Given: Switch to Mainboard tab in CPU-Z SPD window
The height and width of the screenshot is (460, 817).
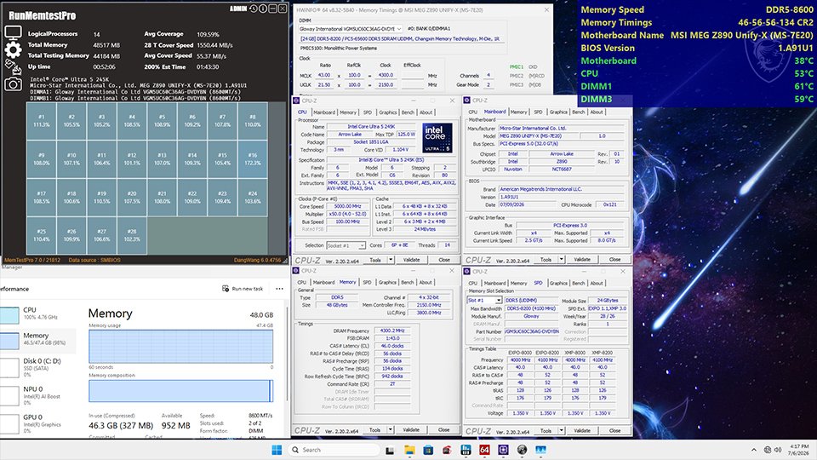Looking at the screenshot, I should click(x=495, y=283).
